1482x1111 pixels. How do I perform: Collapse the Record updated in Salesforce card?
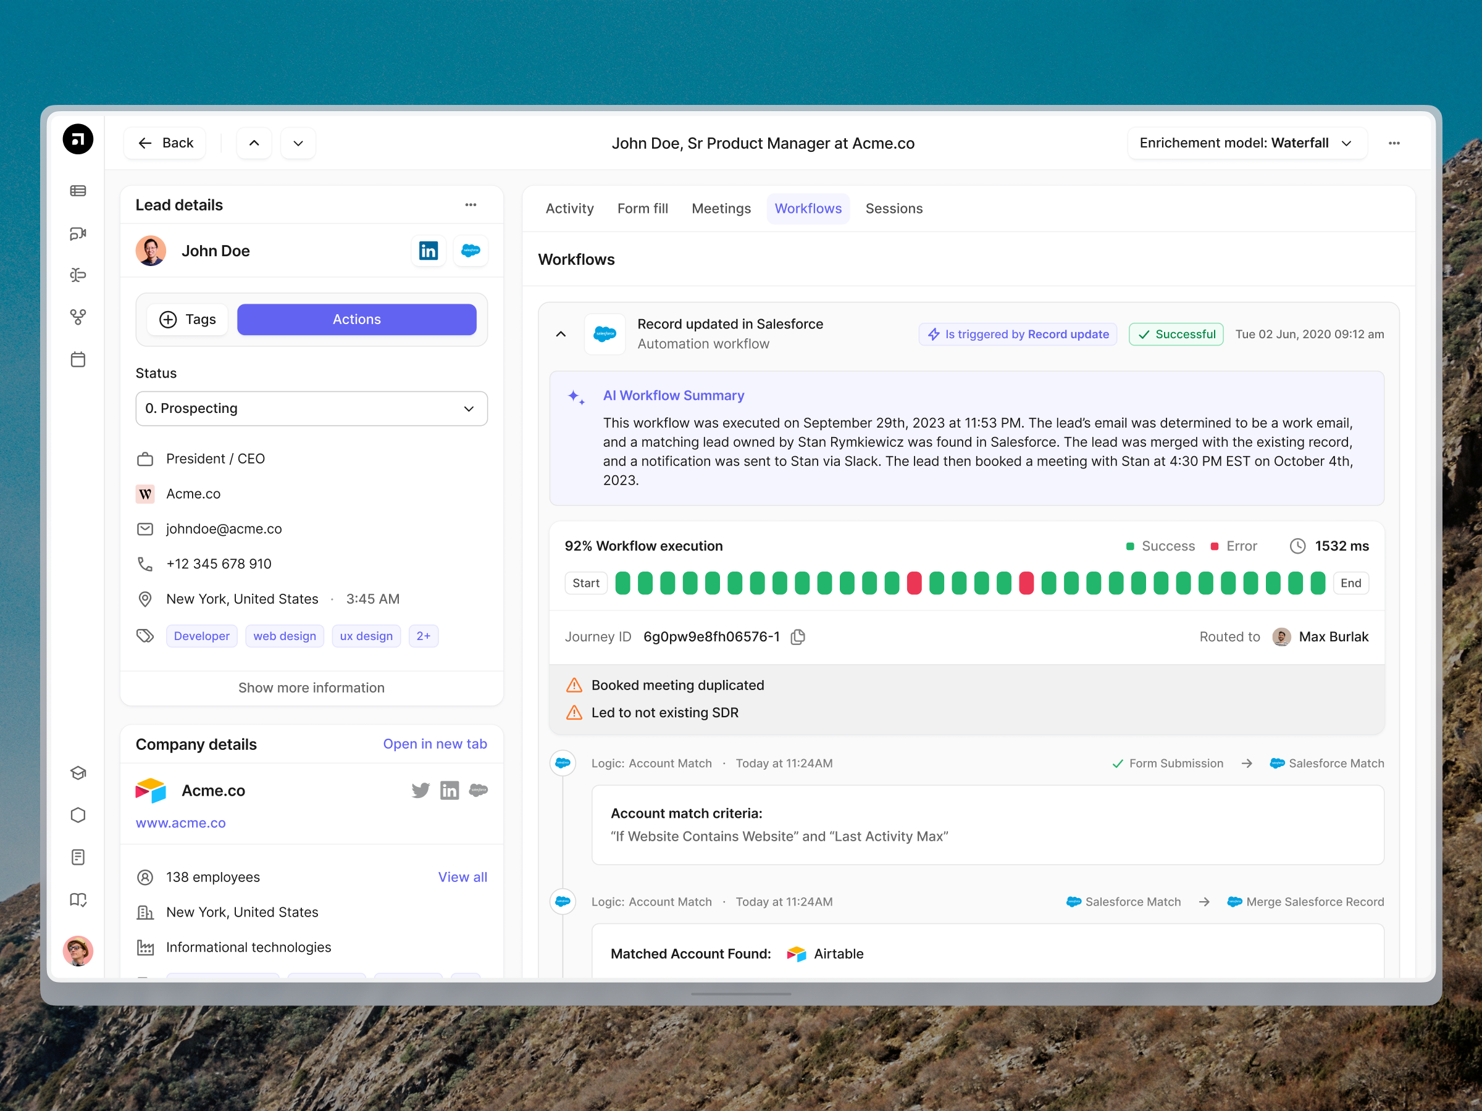pyautogui.click(x=561, y=333)
